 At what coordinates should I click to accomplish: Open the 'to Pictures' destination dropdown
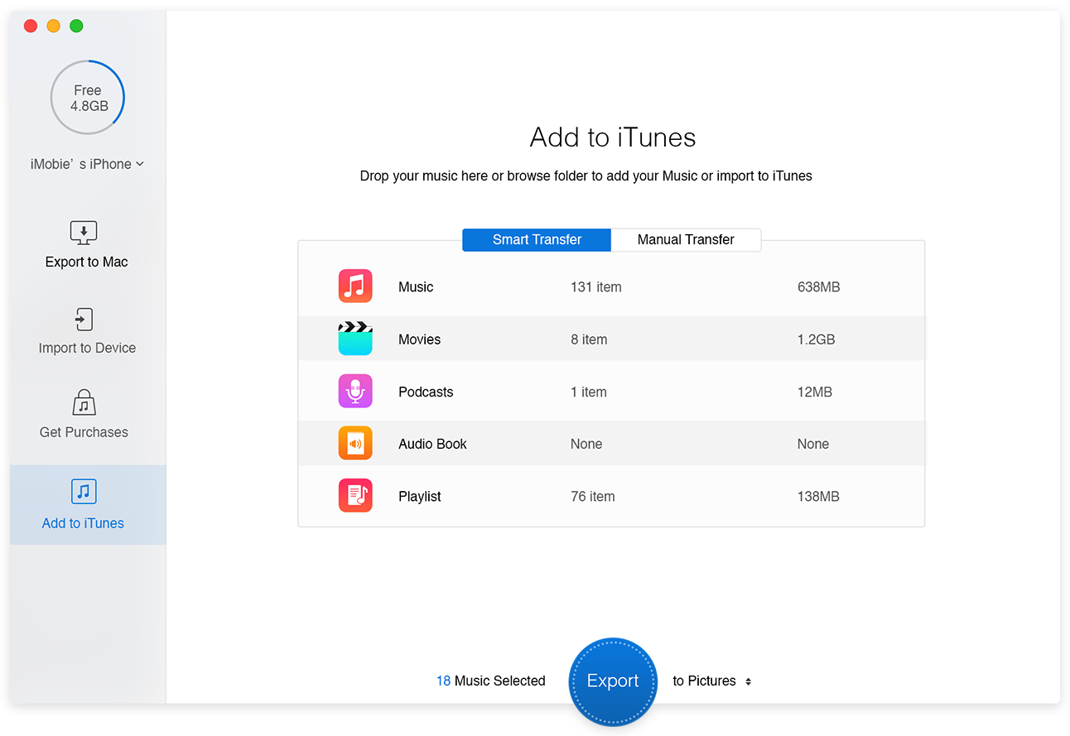[x=711, y=681]
